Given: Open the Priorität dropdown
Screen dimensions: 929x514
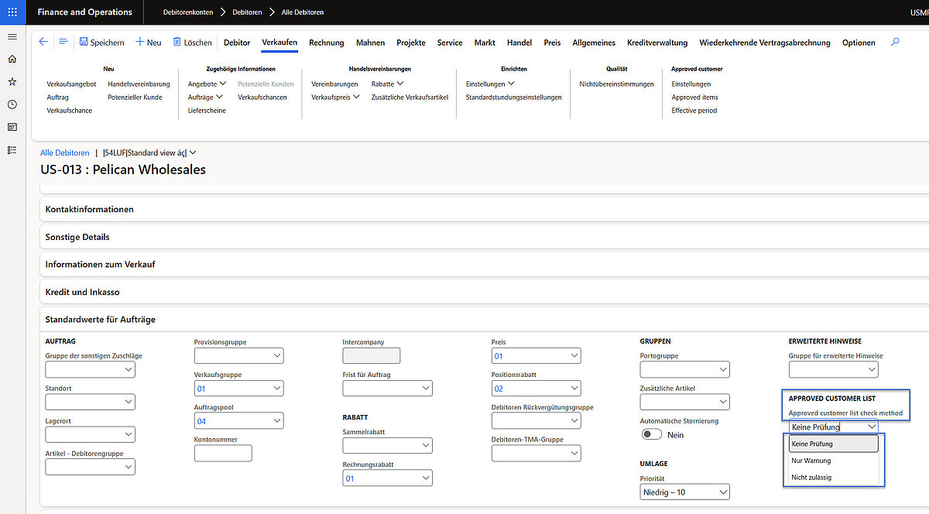Looking at the screenshot, I should tap(684, 492).
